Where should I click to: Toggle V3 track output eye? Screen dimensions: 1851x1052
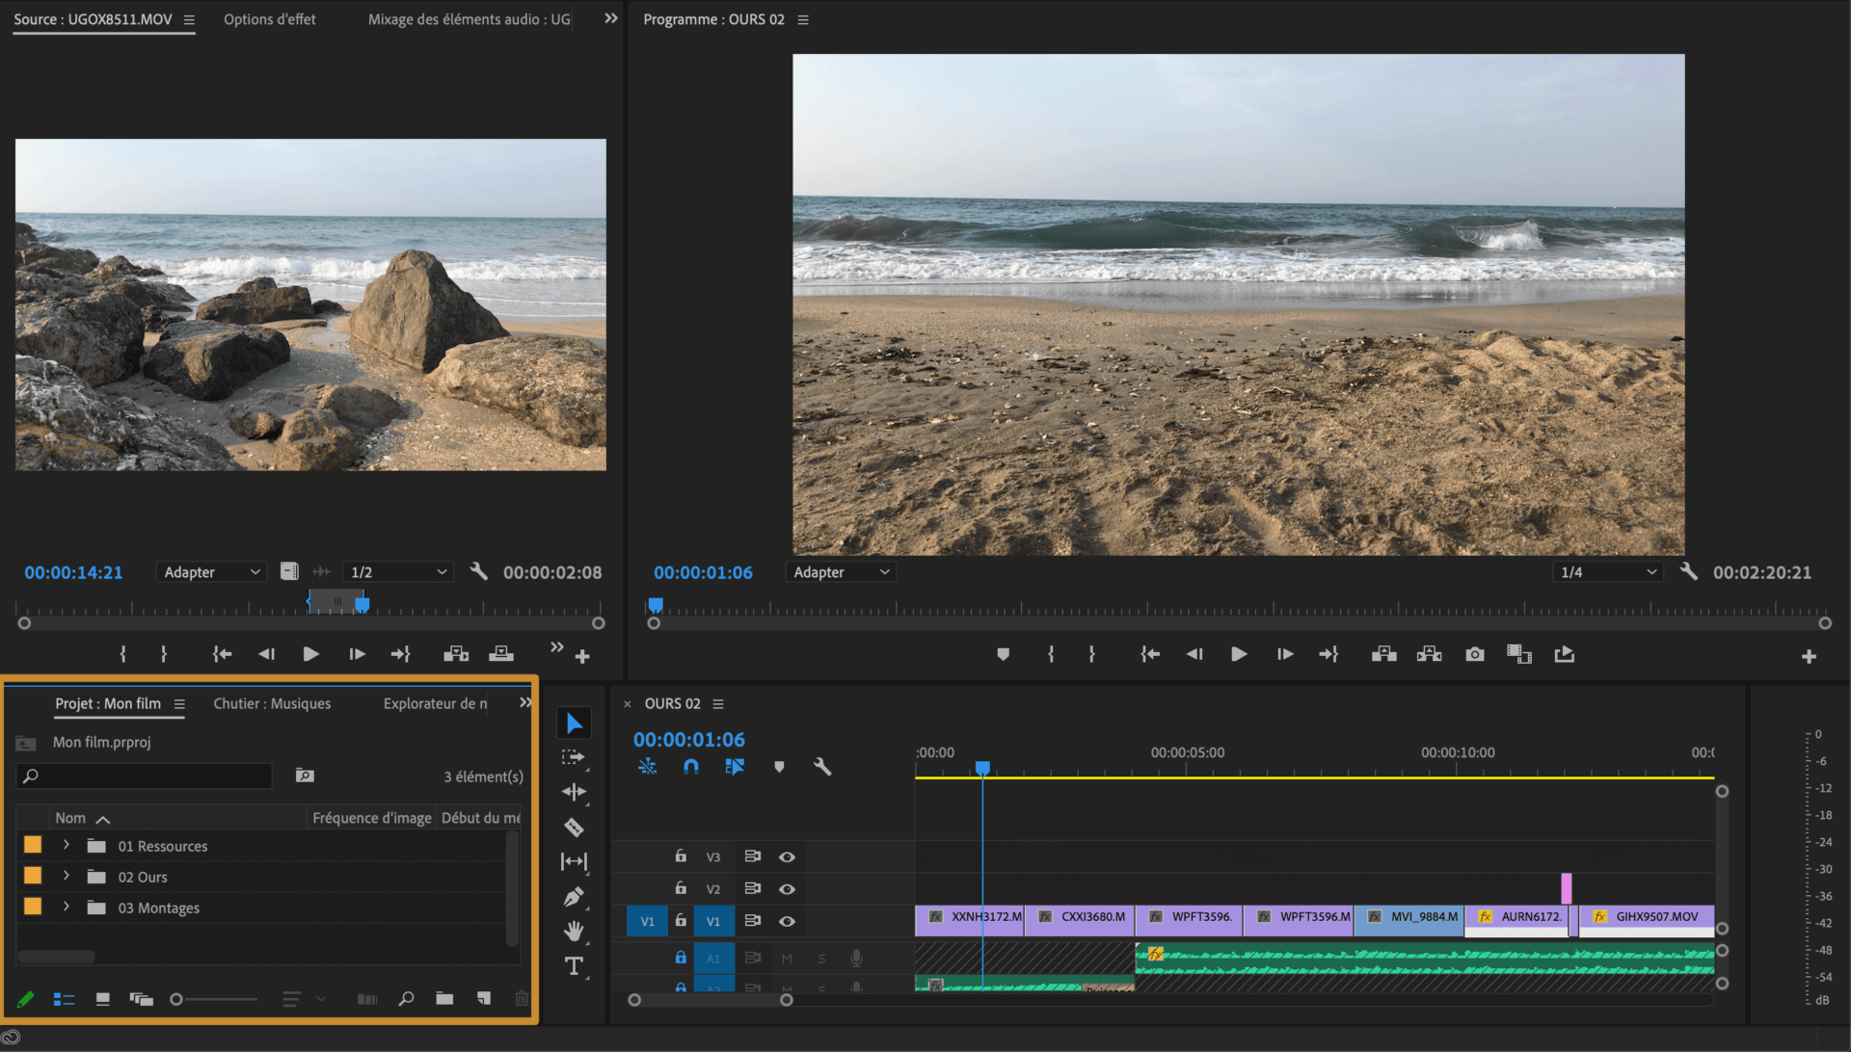tap(787, 856)
